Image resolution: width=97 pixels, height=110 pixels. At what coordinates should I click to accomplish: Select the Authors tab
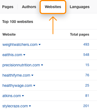point(29,7)
